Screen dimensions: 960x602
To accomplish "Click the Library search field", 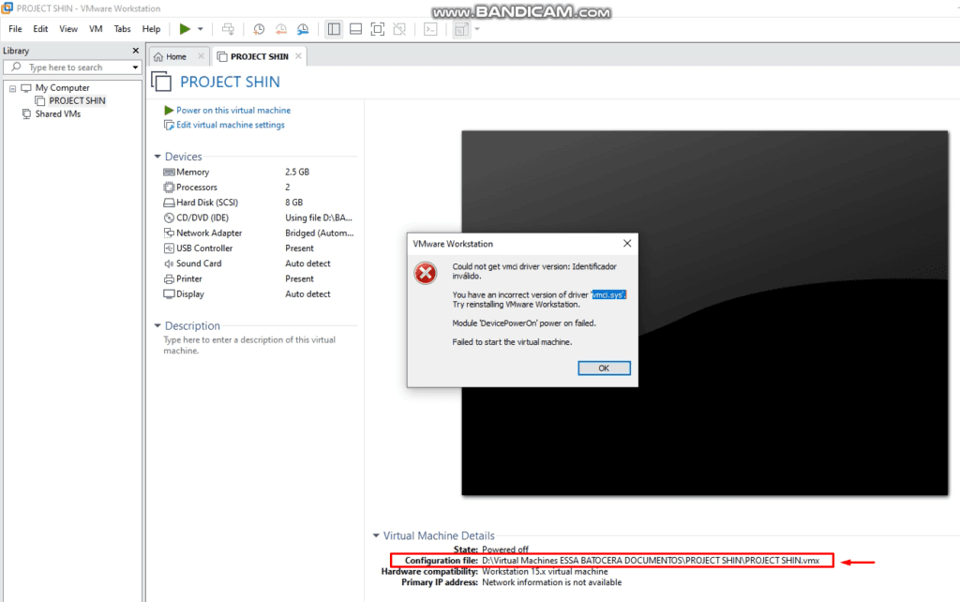I will [x=72, y=67].
